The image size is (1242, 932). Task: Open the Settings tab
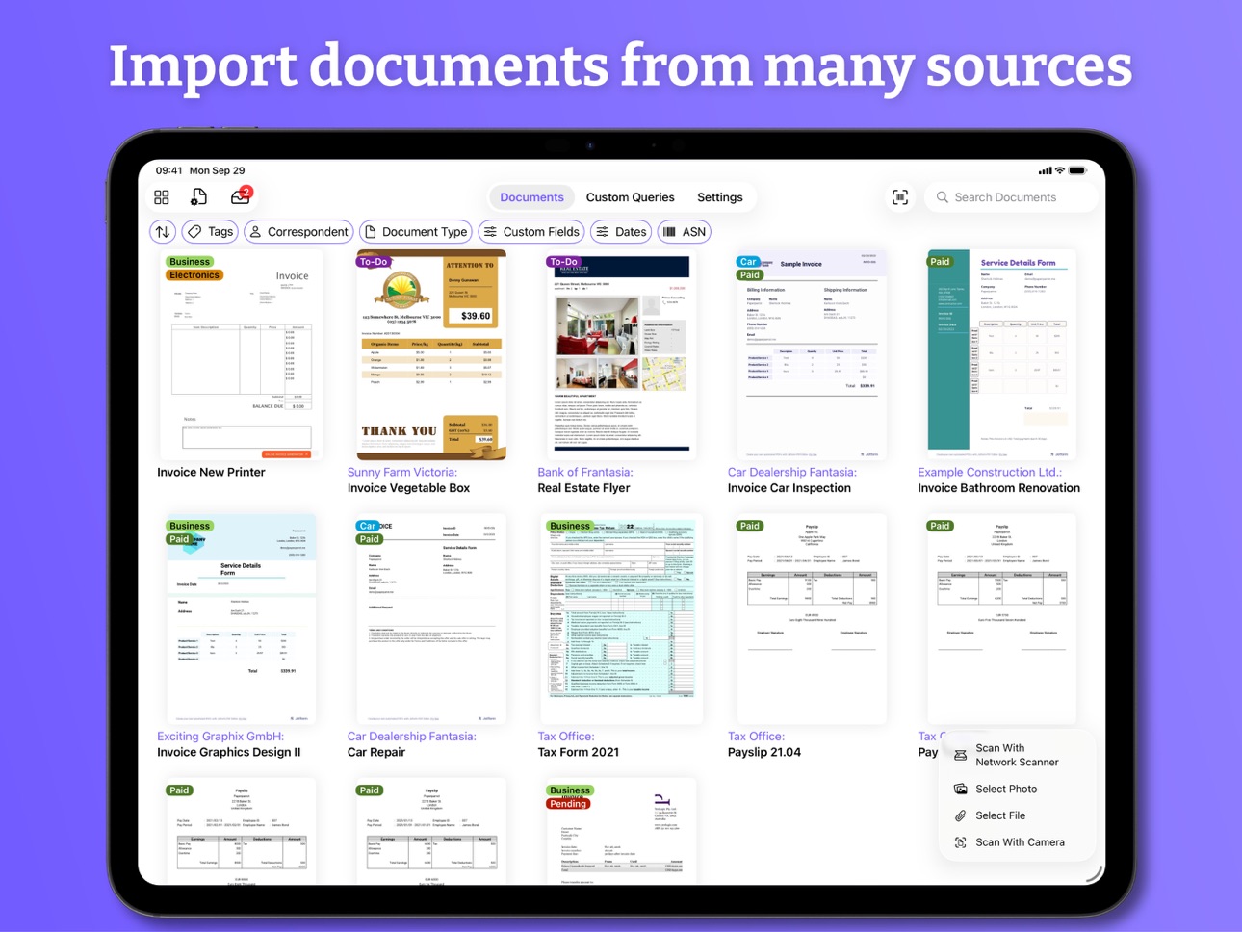pos(720,197)
